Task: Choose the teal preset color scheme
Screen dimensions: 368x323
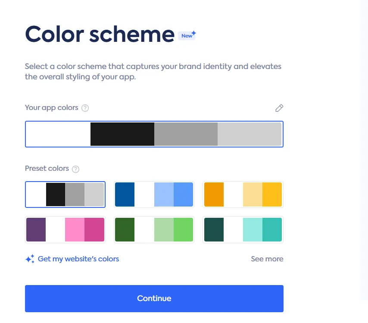Action: [243, 229]
